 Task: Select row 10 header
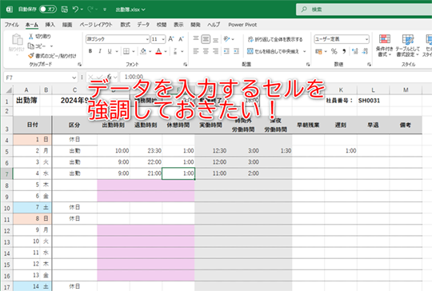click(x=6, y=208)
